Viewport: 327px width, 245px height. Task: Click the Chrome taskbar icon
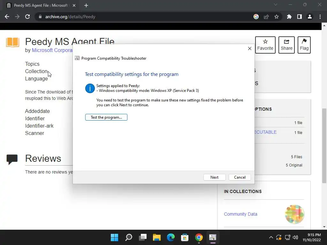pos(199,237)
